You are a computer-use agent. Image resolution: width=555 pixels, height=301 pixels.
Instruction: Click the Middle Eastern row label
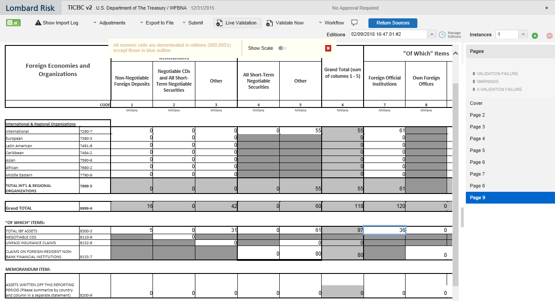(x=18, y=175)
